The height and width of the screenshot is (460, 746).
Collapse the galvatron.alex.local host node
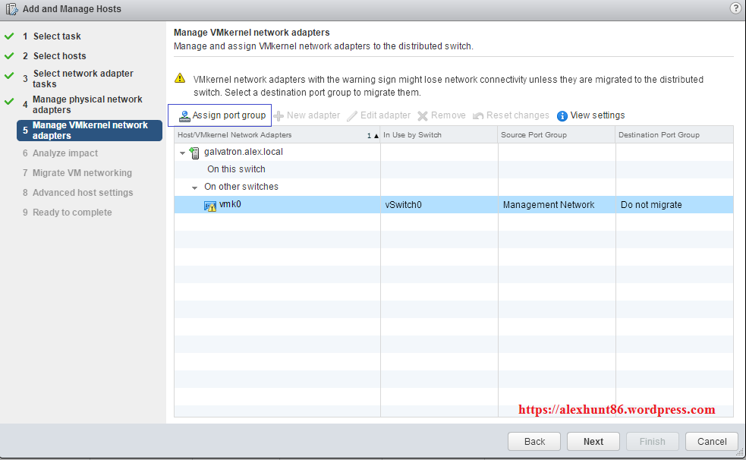pos(182,153)
